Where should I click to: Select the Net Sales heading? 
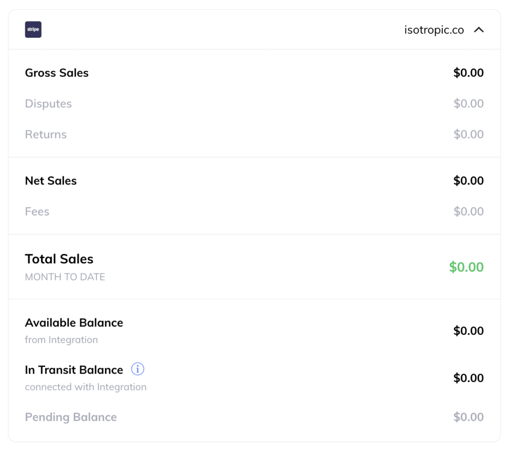pos(51,181)
